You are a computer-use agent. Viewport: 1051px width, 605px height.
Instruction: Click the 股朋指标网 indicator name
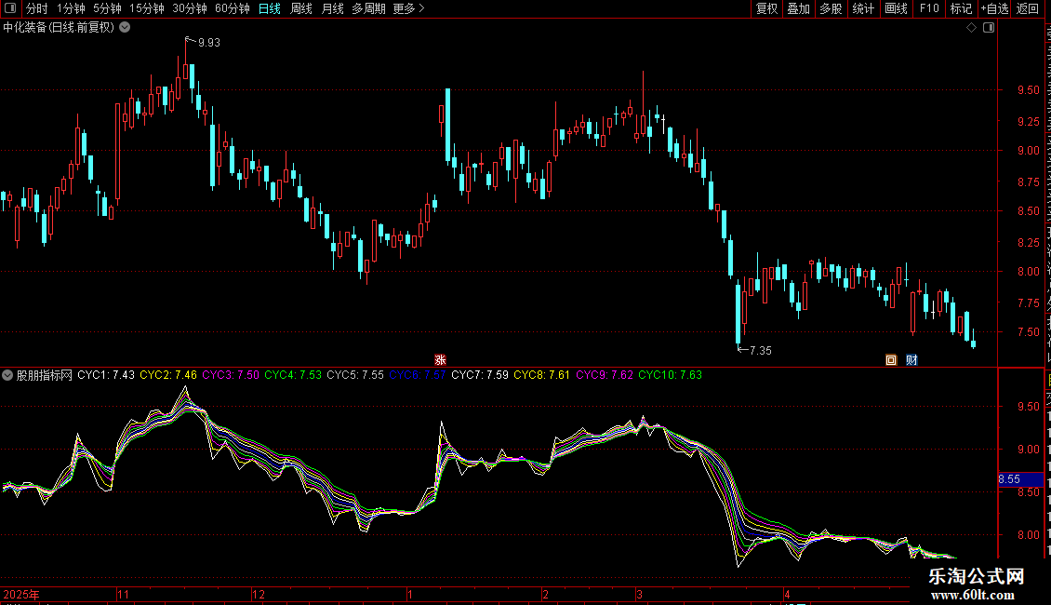coord(45,376)
